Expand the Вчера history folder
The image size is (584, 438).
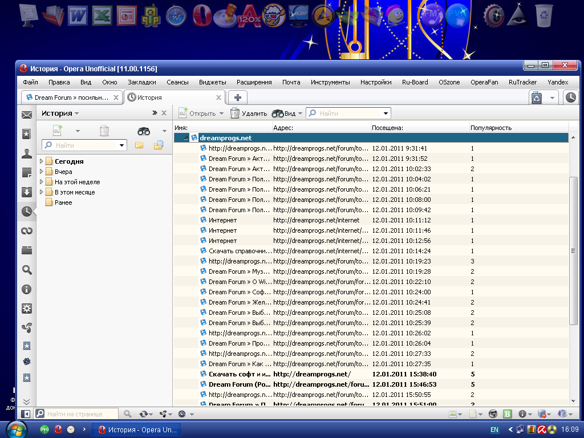(41, 172)
